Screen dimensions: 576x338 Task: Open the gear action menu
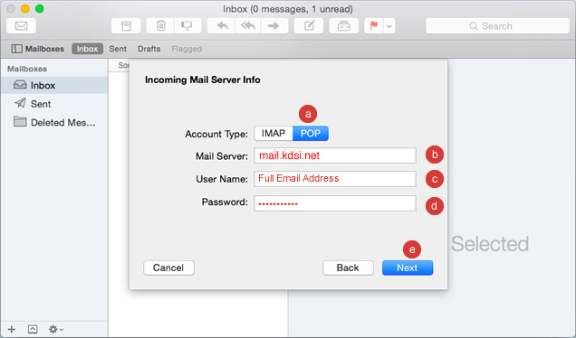coord(56,329)
